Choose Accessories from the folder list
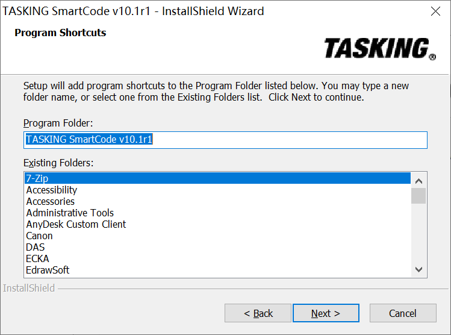Viewport: 451px width, 335px height. coord(51,201)
